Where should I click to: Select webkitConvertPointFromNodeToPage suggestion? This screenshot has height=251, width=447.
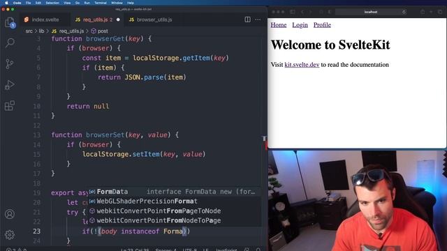[x=174, y=220]
